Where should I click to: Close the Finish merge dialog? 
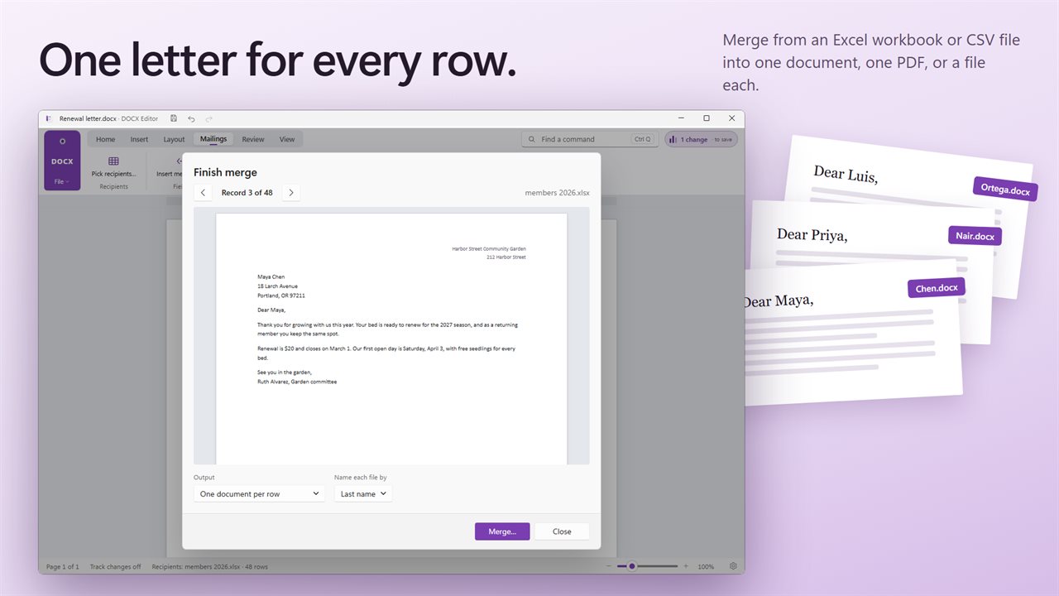point(562,531)
